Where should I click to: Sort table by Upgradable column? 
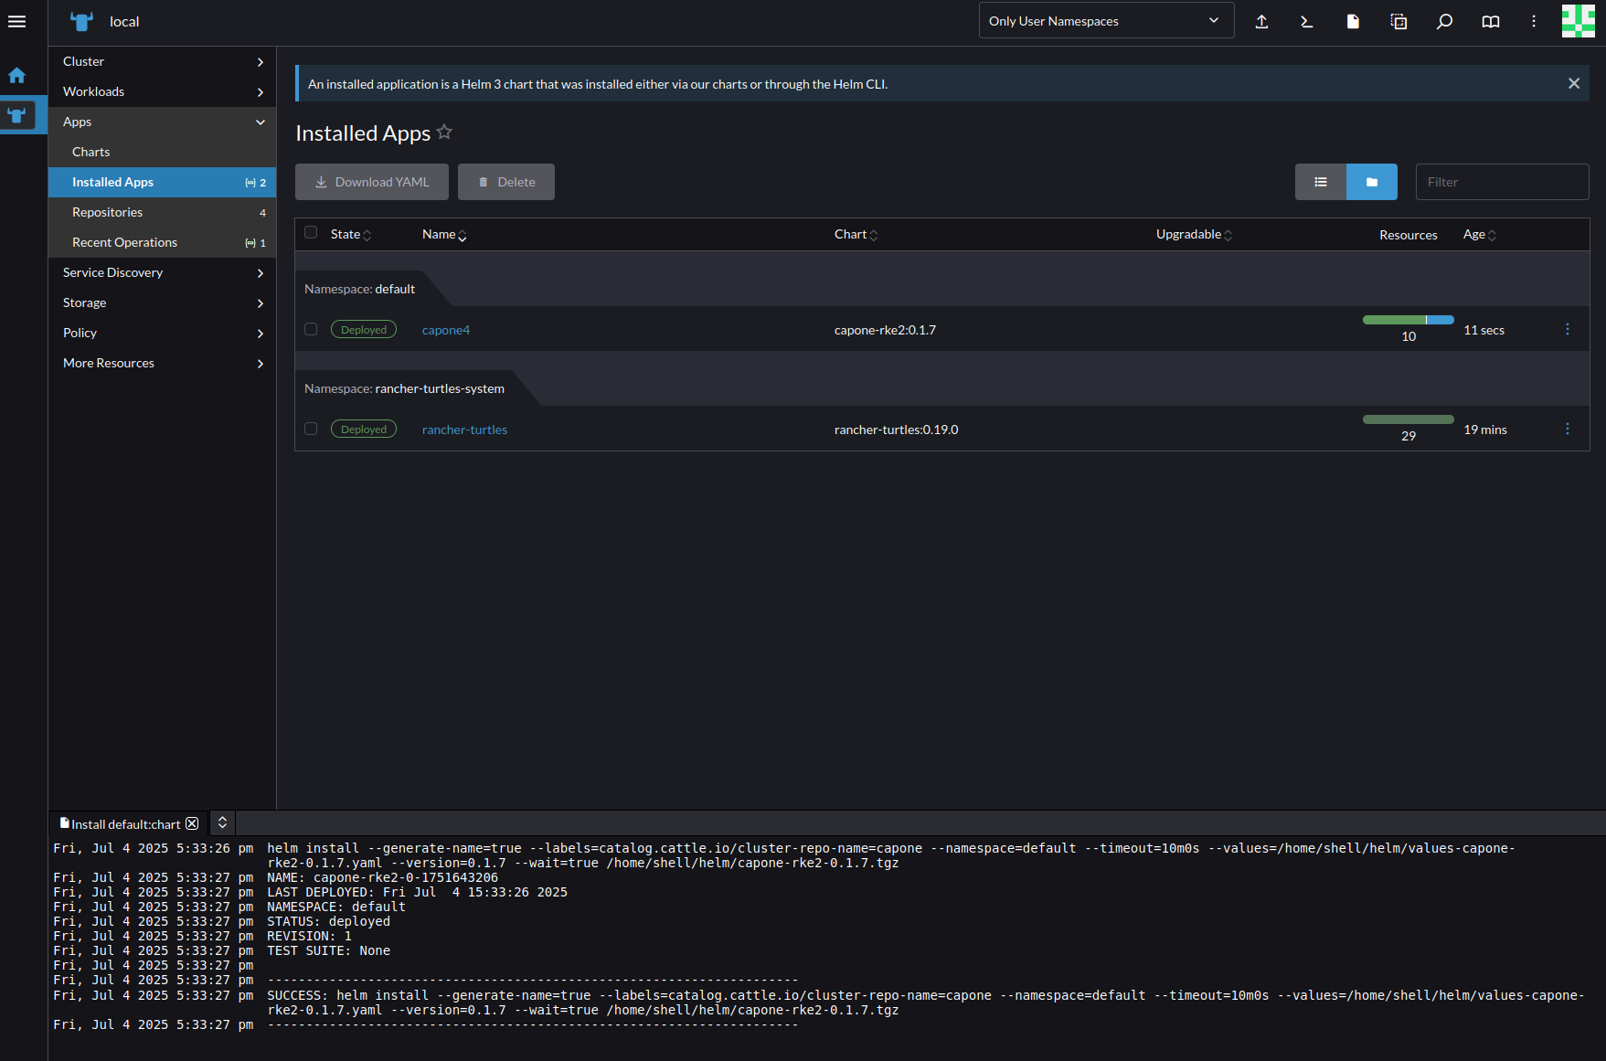1194,234
